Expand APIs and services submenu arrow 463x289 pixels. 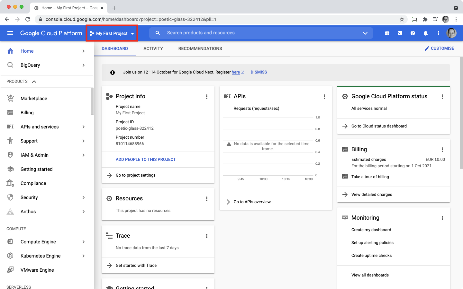point(84,127)
